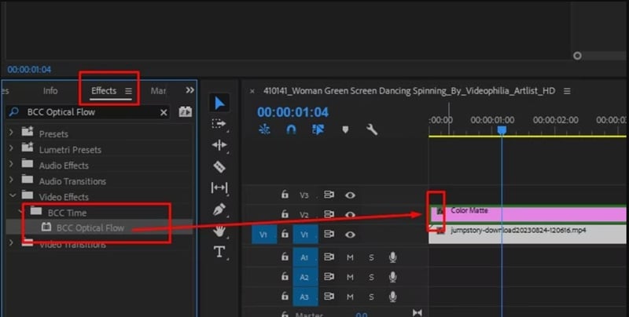The height and width of the screenshot is (317, 629).
Task: Collapse the Video Effects folder
Action: click(x=13, y=195)
